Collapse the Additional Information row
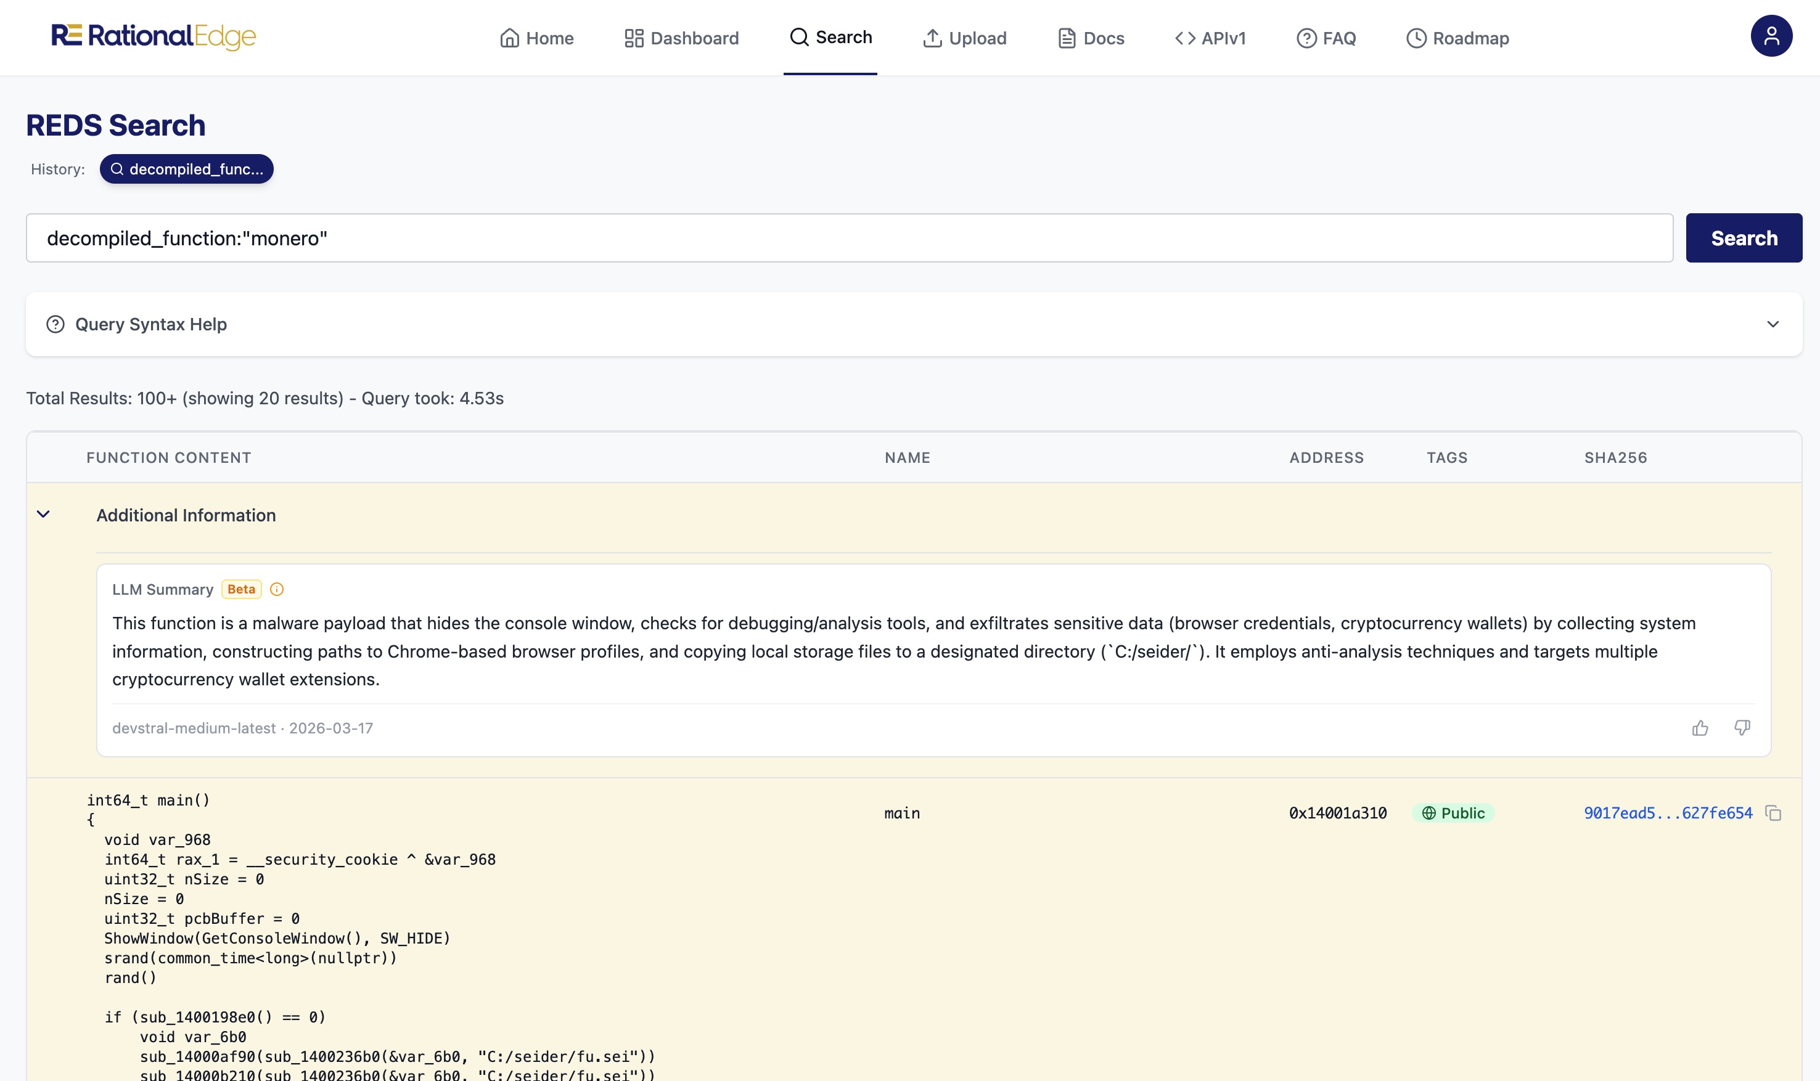The height and width of the screenshot is (1081, 1820). (x=44, y=514)
